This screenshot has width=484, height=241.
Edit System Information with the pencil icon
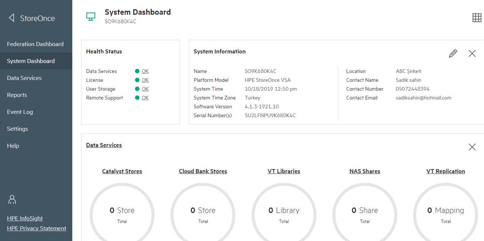pyautogui.click(x=453, y=53)
